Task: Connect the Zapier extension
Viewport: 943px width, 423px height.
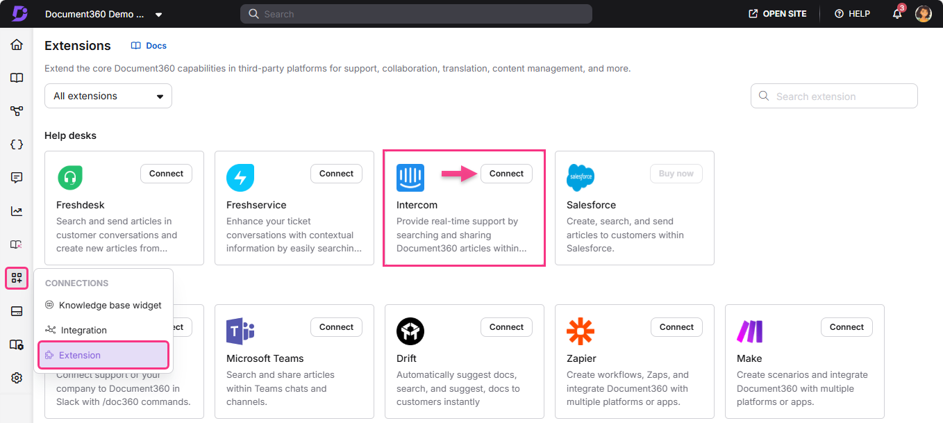Action: [x=676, y=327]
